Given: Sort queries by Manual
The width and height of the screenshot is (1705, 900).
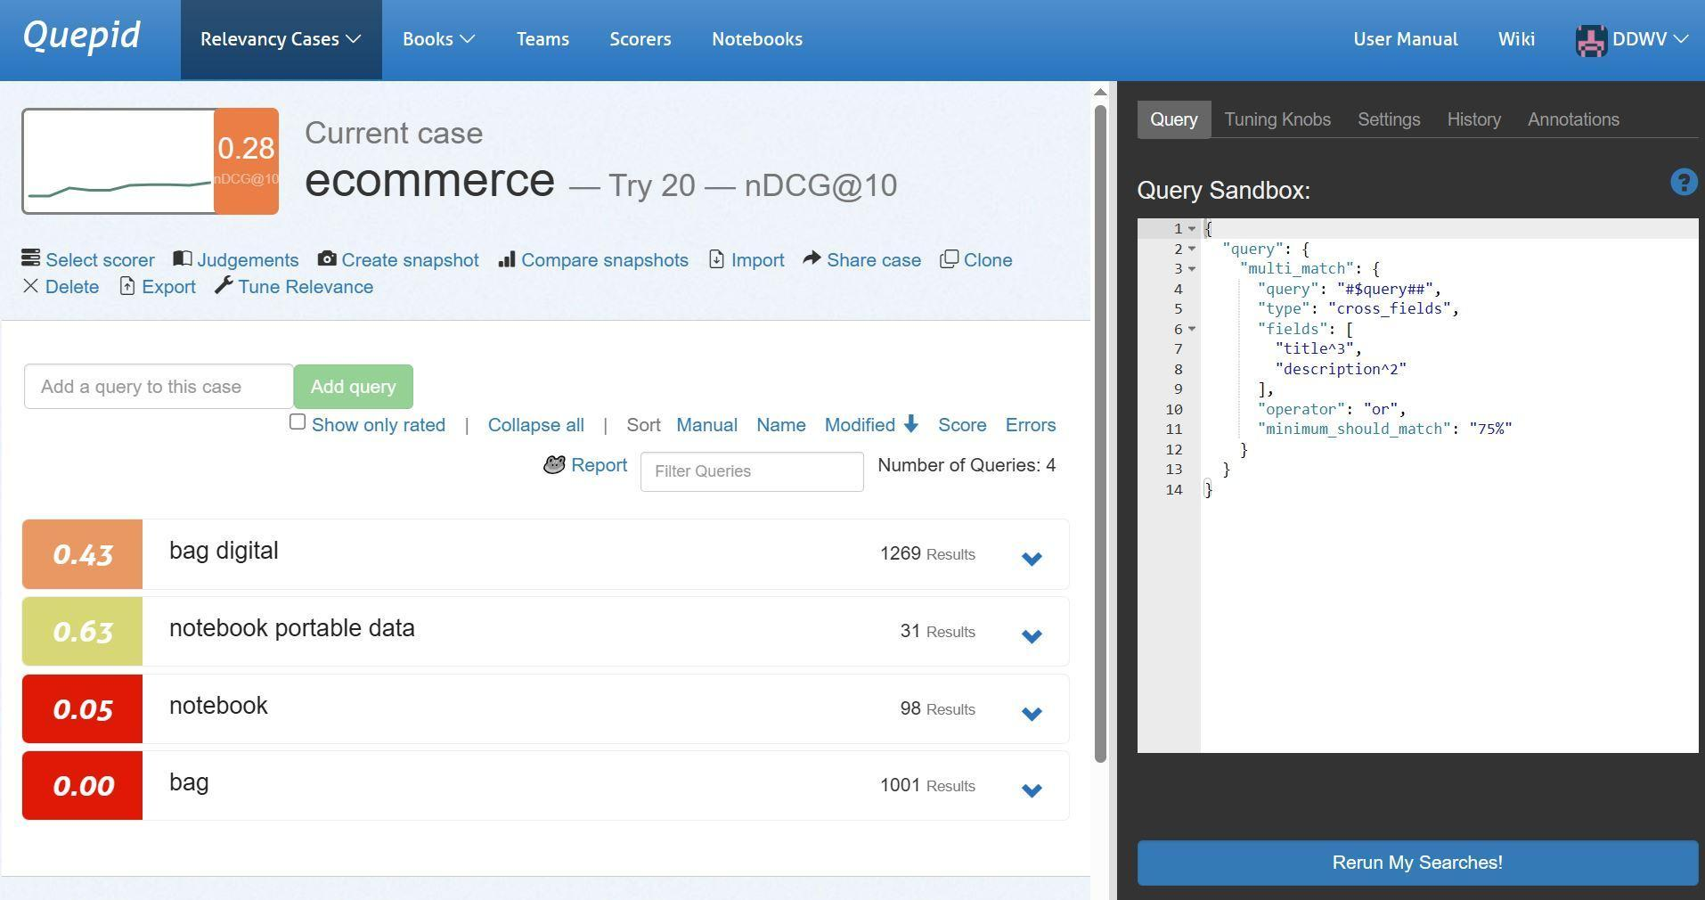Looking at the screenshot, I should (x=706, y=425).
